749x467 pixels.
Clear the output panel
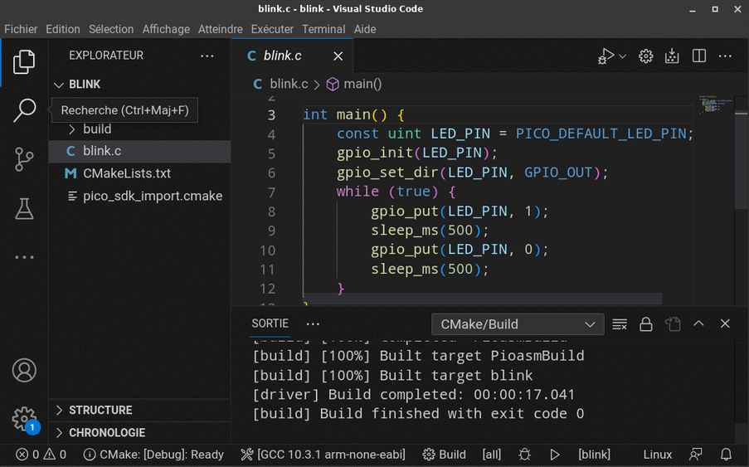point(620,324)
